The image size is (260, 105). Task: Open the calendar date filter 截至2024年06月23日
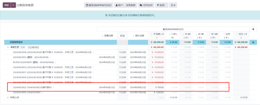(x=99, y=5)
